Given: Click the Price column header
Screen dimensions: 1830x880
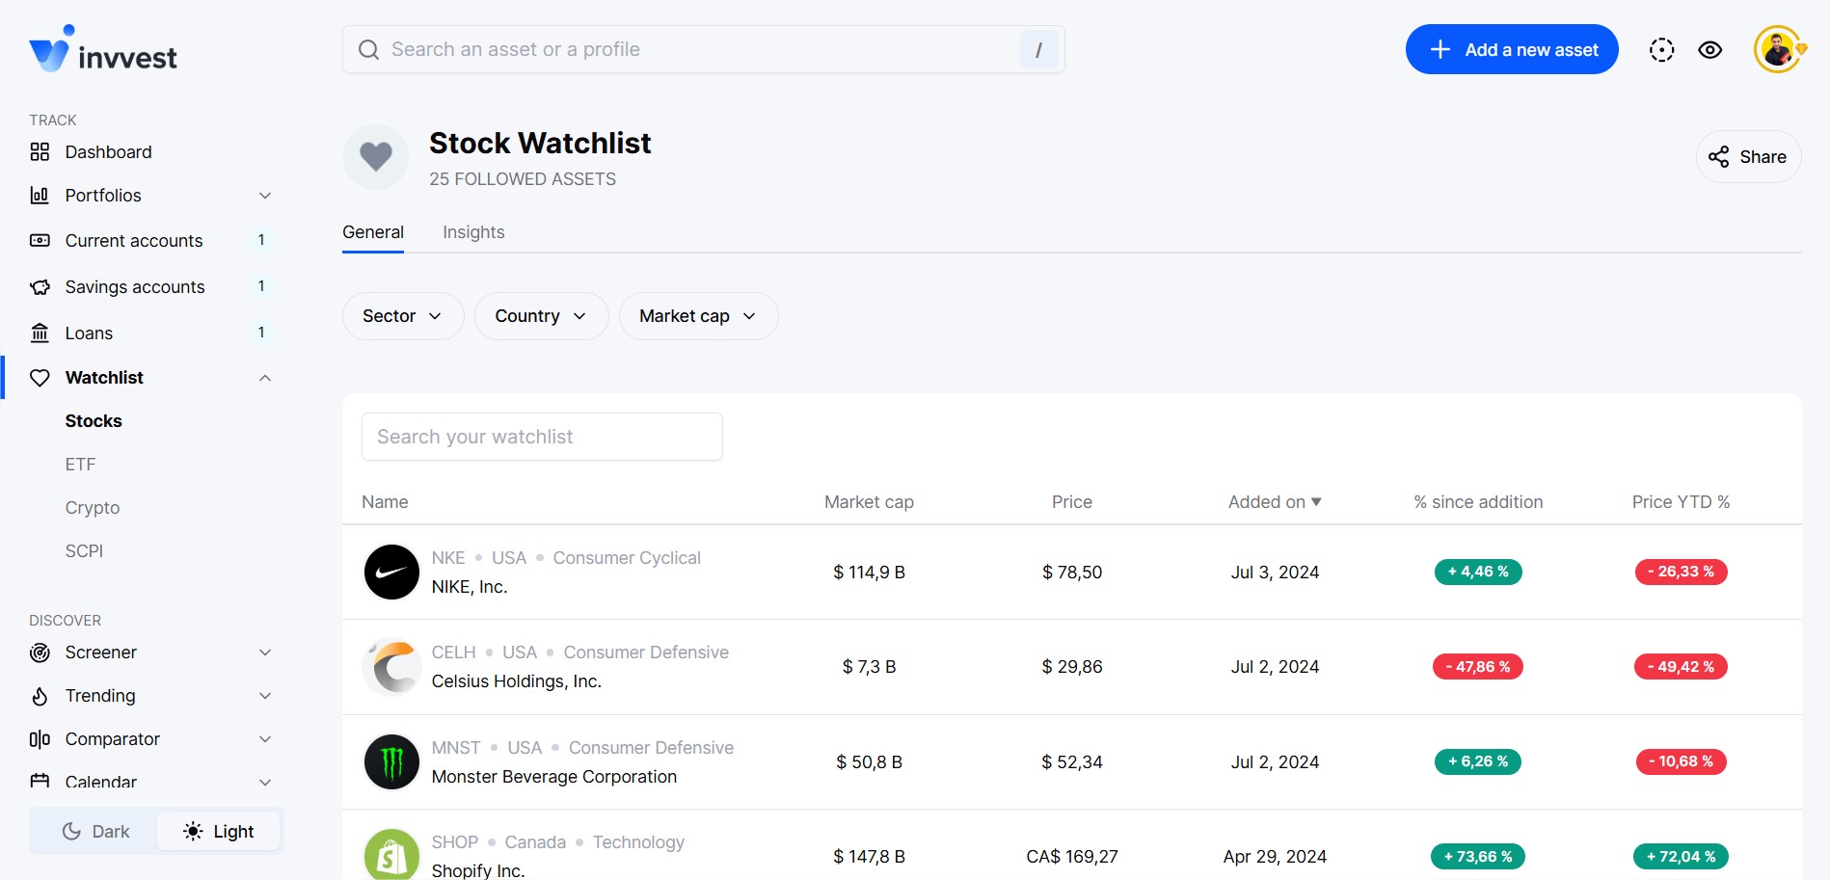Looking at the screenshot, I should point(1072,502).
